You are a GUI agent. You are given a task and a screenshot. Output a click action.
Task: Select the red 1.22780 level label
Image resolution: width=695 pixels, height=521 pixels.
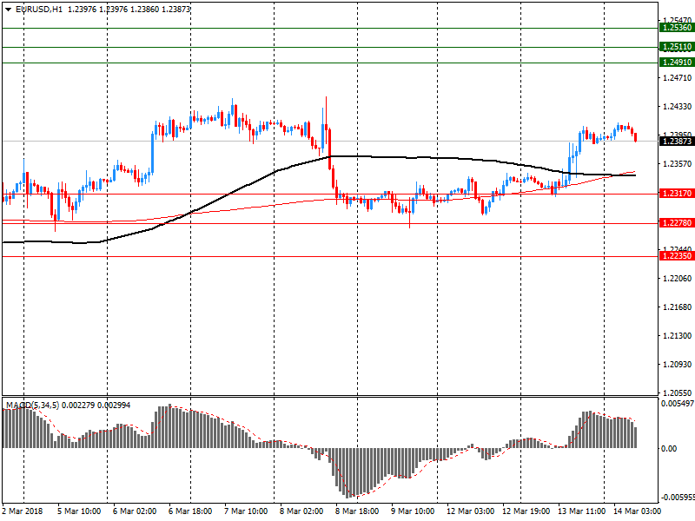point(677,223)
